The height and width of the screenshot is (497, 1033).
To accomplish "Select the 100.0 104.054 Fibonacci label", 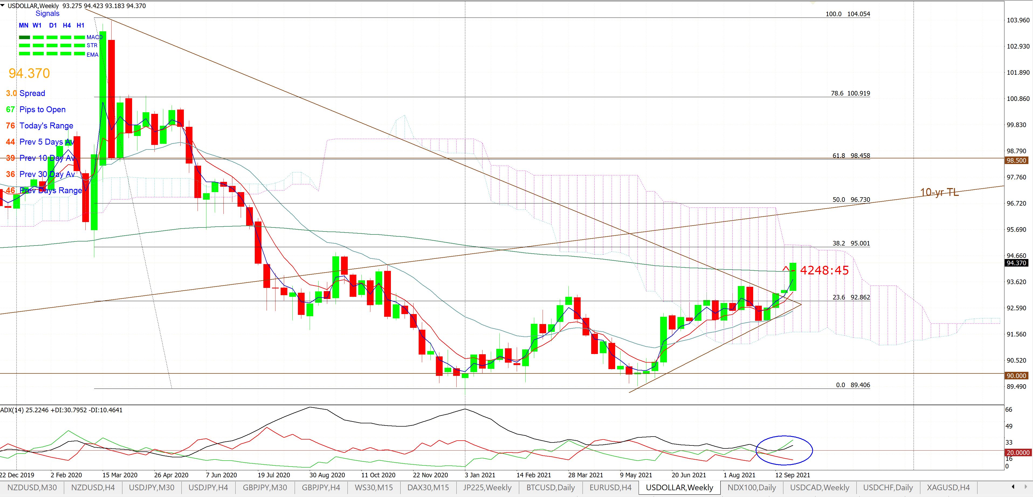I will pyautogui.click(x=848, y=14).
